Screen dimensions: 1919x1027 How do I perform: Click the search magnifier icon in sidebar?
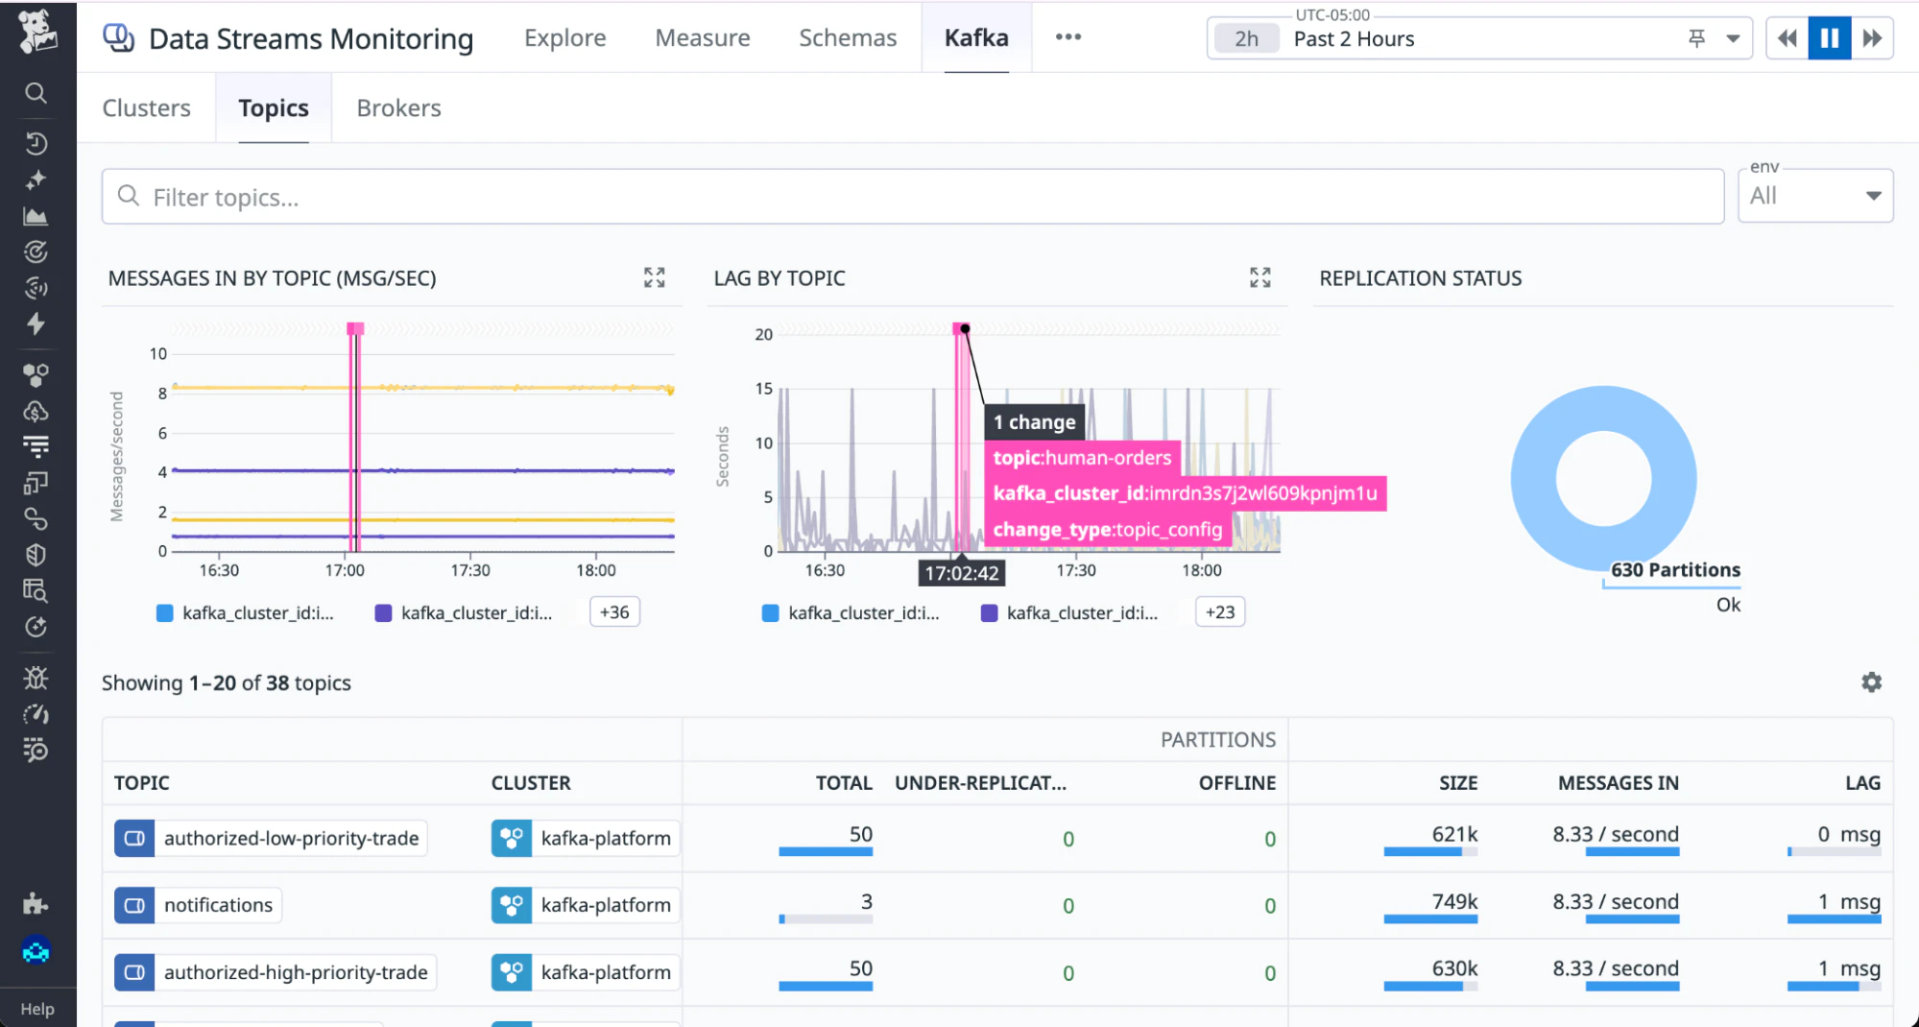(x=36, y=93)
